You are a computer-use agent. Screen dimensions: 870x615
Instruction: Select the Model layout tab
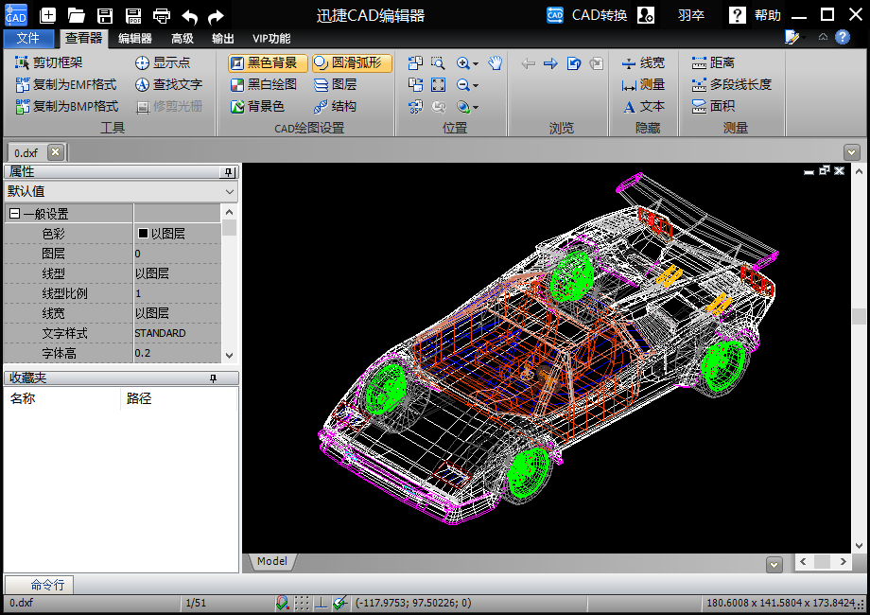pyautogui.click(x=272, y=561)
